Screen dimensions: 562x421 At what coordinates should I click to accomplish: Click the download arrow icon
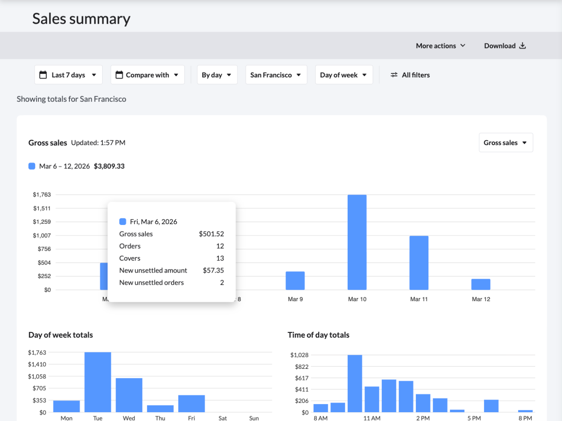point(522,46)
